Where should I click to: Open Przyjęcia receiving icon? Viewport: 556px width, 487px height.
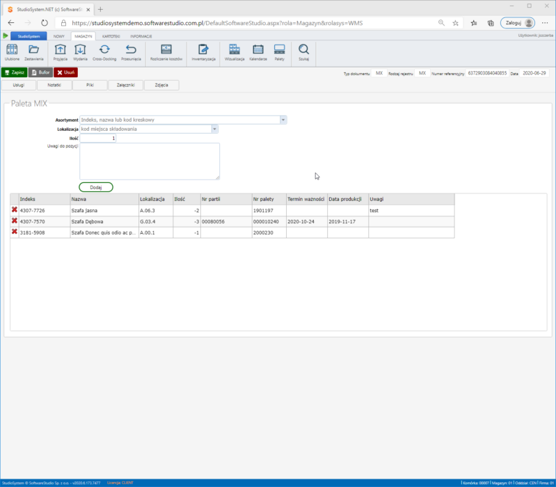click(61, 52)
